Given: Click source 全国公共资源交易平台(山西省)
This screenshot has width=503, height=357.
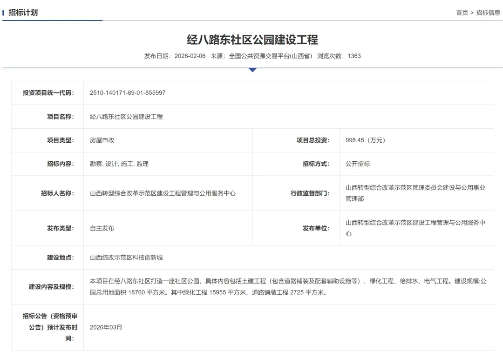Looking at the screenshot, I should click(x=271, y=56).
